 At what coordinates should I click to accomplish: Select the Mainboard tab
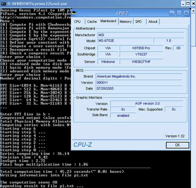click(108, 21)
